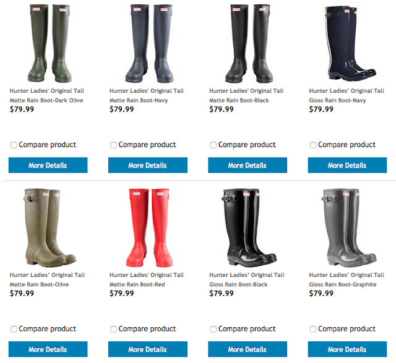
Task: Click More Details under Gloss Black boot
Action: [x=247, y=349]
